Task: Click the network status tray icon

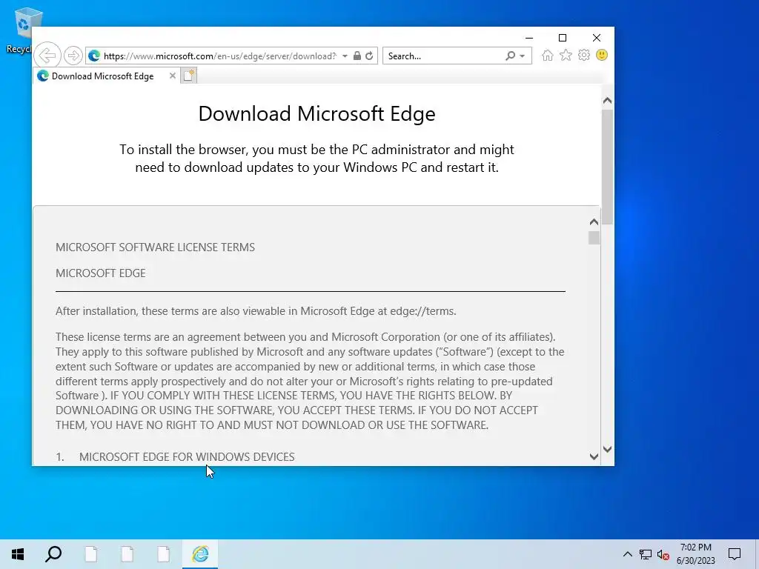Action: tap(645, 554)
